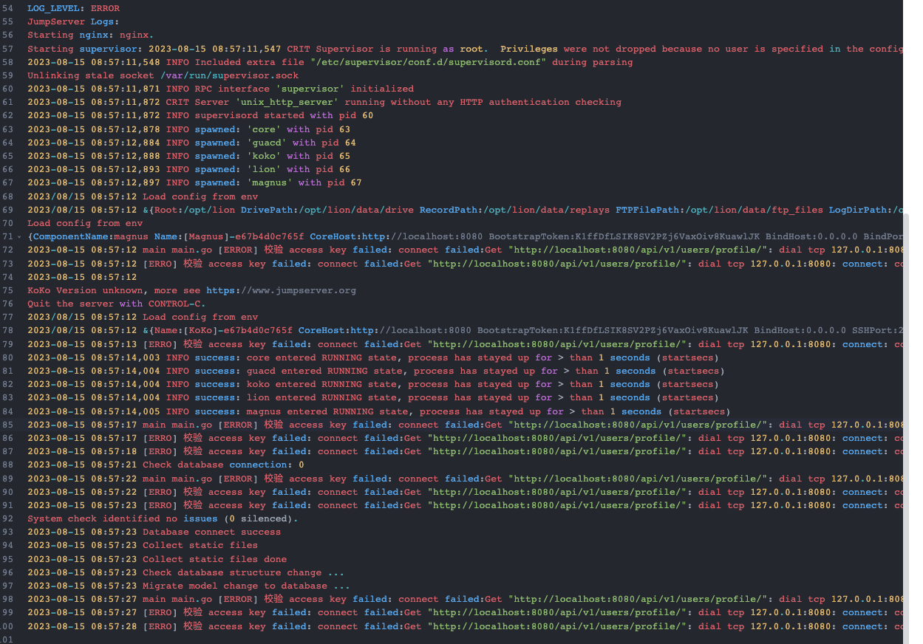Click 'unix_http_server' text on line 61
The height and width of the screenshot is (644, 923).
coord(287,102)
